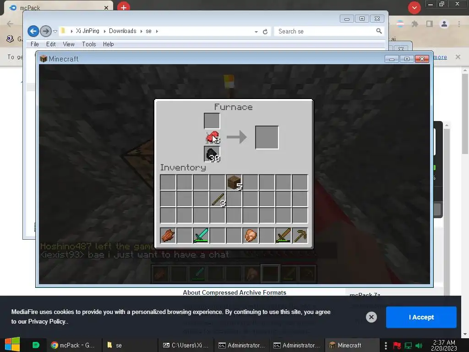Open the Edit menu in explorer
The image size is (469, 352).
51,44
